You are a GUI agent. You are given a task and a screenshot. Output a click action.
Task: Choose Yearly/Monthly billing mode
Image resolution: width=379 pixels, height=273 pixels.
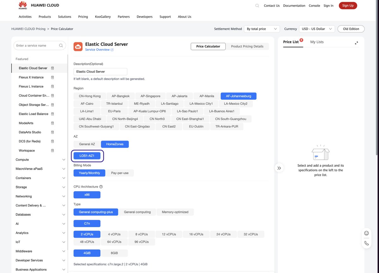point(89,173)
